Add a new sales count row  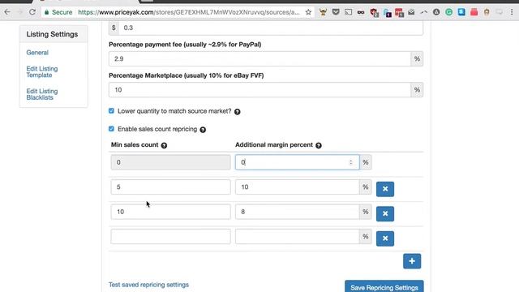coord(412,261)
